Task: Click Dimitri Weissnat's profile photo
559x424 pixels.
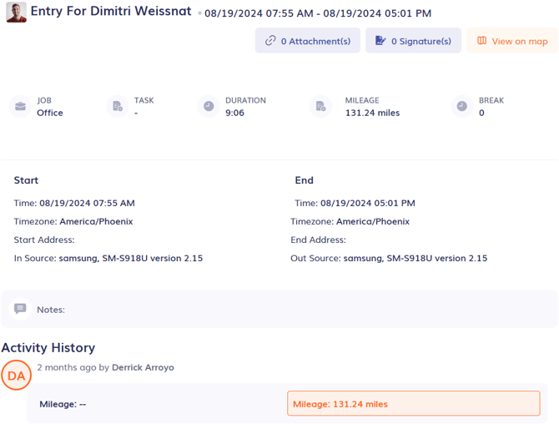Action: click(16, 13)
